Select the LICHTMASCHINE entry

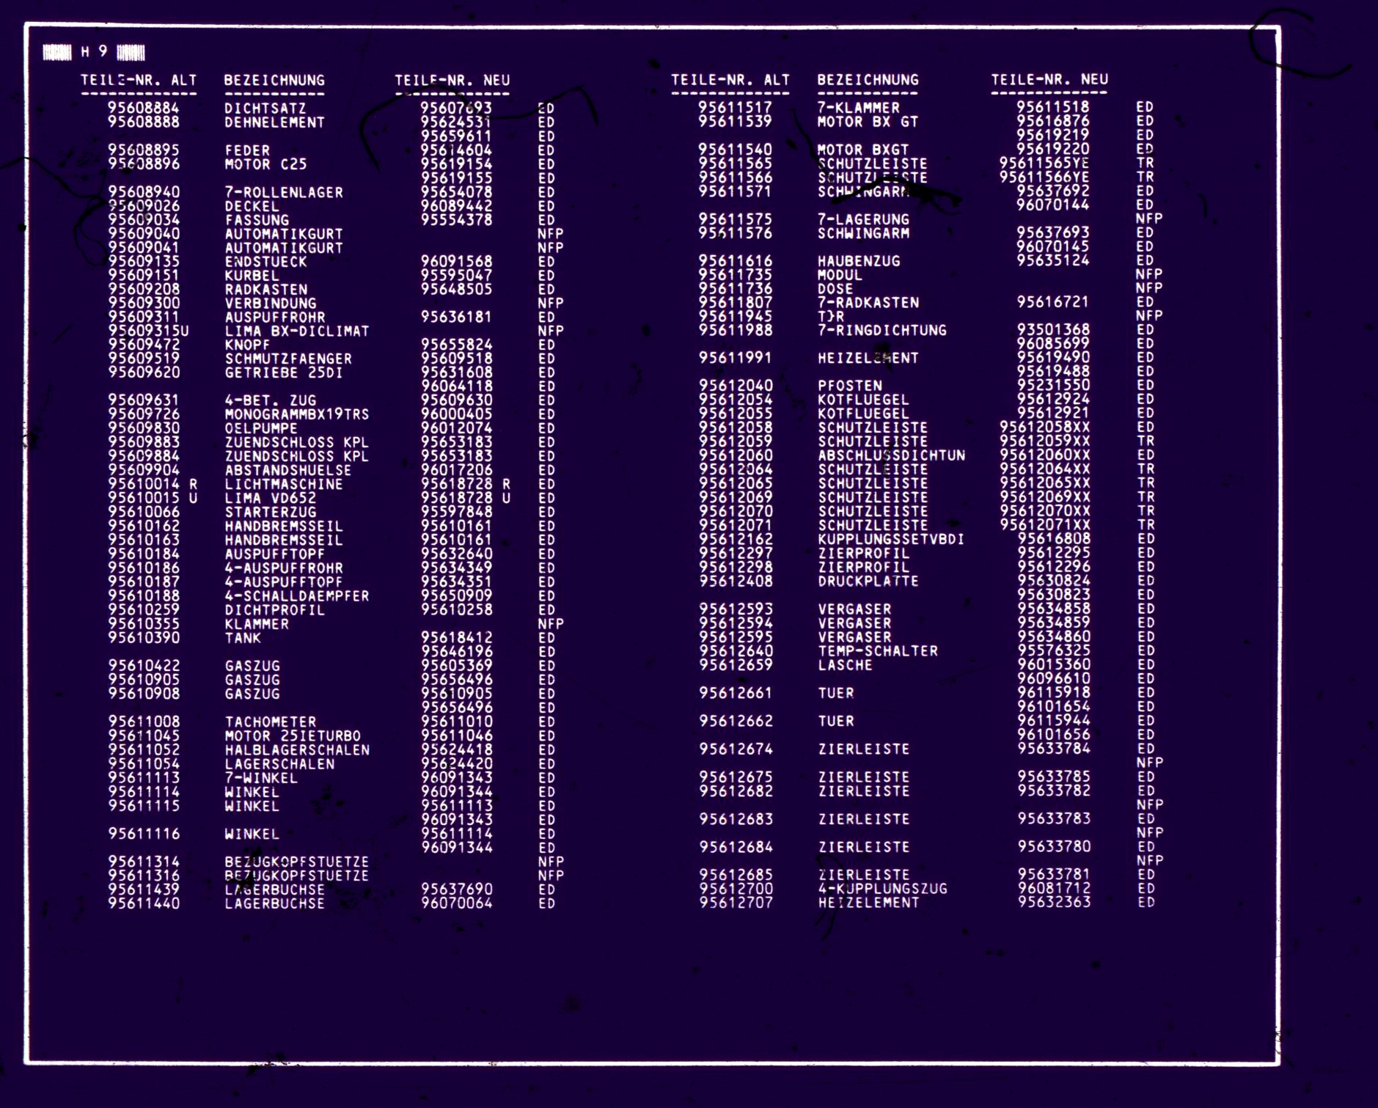pos(284,484)
